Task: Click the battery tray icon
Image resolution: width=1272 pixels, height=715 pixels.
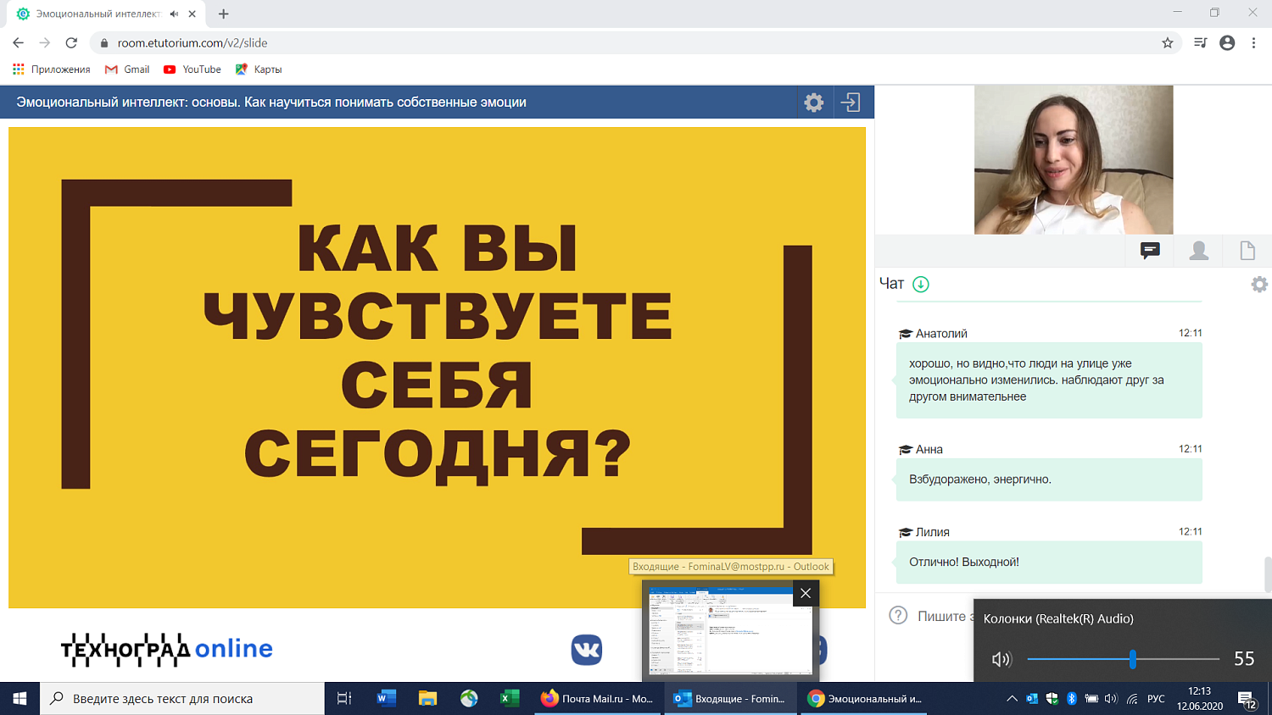Action: click(1091, 699)
